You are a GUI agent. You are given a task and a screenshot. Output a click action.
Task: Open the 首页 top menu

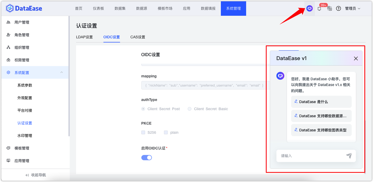(79, 8)
